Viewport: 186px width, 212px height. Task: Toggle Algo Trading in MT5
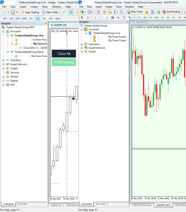click(x=30, y=12)
